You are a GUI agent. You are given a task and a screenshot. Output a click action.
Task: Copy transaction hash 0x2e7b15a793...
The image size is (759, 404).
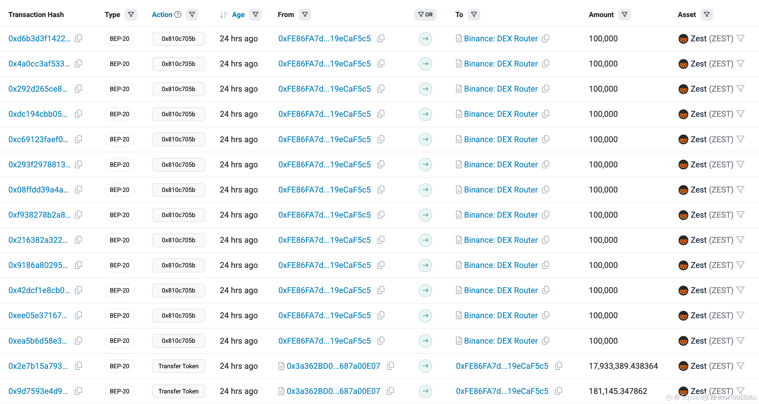click(x=78, y=366)
